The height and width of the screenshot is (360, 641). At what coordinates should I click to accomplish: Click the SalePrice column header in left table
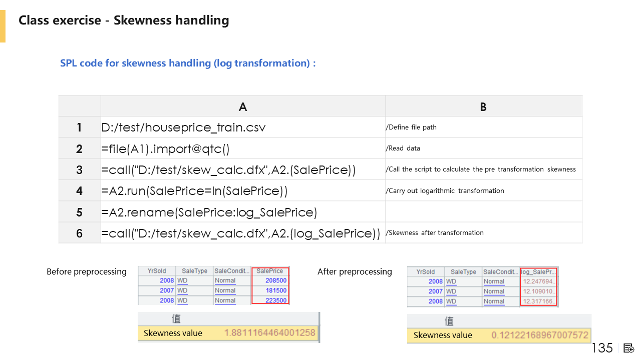click(x=269, y=271)
